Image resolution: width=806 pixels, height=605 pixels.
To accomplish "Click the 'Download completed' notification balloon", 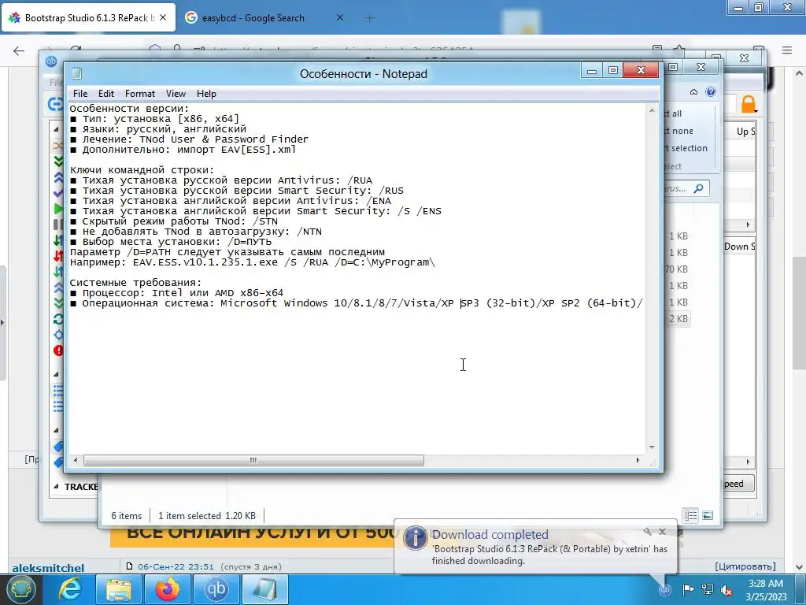I will click(x=535, y=547).
